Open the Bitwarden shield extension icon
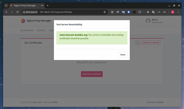This screenshot has height=109, width=184. [x=129, y=12]
